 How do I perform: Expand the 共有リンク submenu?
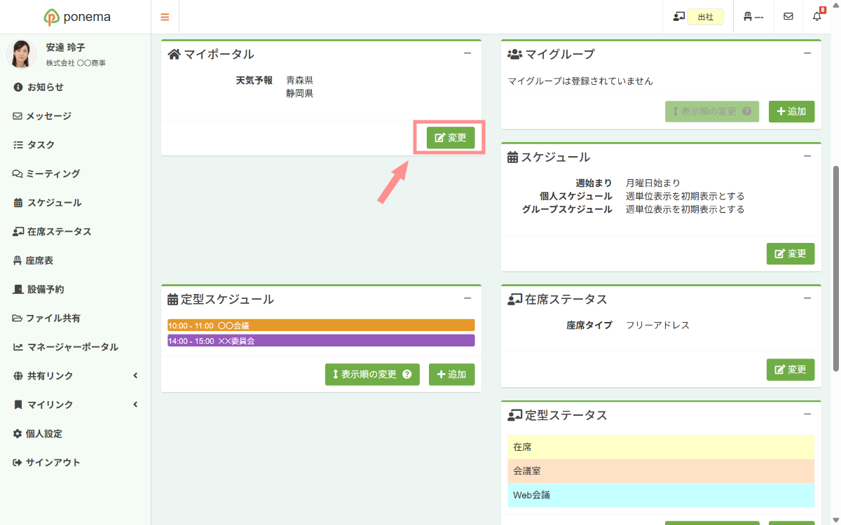75,376
